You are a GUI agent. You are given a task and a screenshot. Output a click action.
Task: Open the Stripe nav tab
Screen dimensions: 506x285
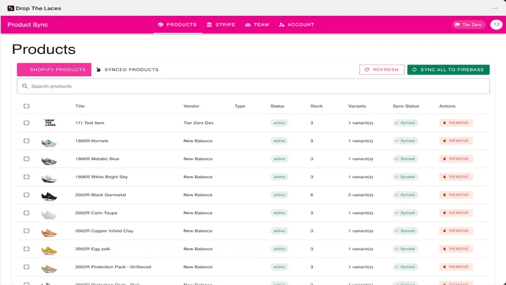click(221, 25)
